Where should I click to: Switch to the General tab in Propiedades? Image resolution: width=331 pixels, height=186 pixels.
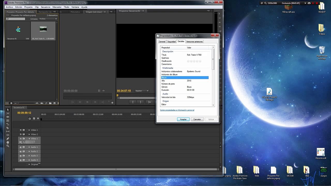(162, 42)
